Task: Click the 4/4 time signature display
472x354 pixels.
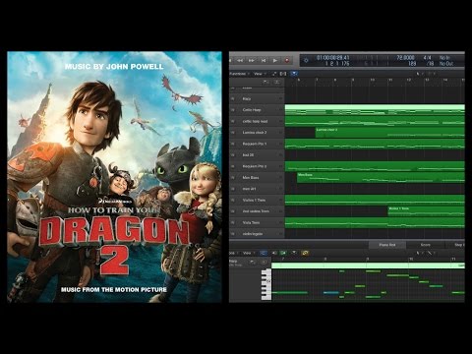Action: click(427, 58)
